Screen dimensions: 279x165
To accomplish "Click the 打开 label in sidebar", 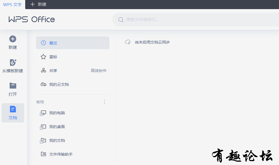I will (x=13, y=94).
